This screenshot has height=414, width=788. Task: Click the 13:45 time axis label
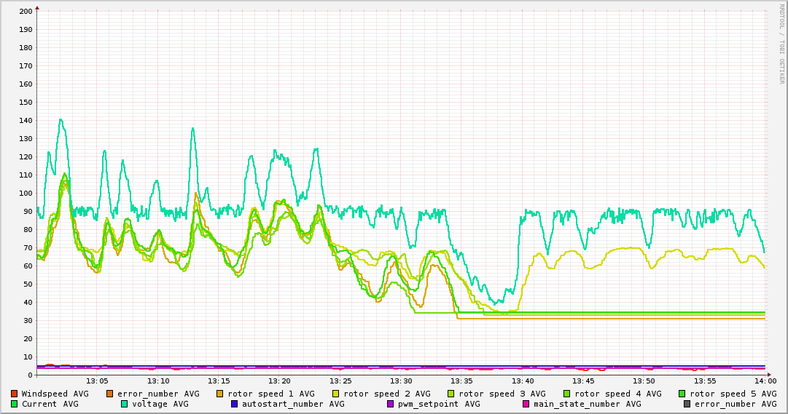[583, 382]
